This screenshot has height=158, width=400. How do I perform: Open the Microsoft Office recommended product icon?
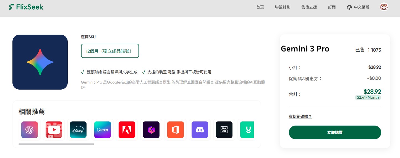[x=176, y=130]
